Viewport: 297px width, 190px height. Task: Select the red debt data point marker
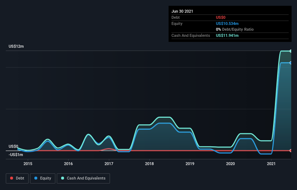(290, 151)
